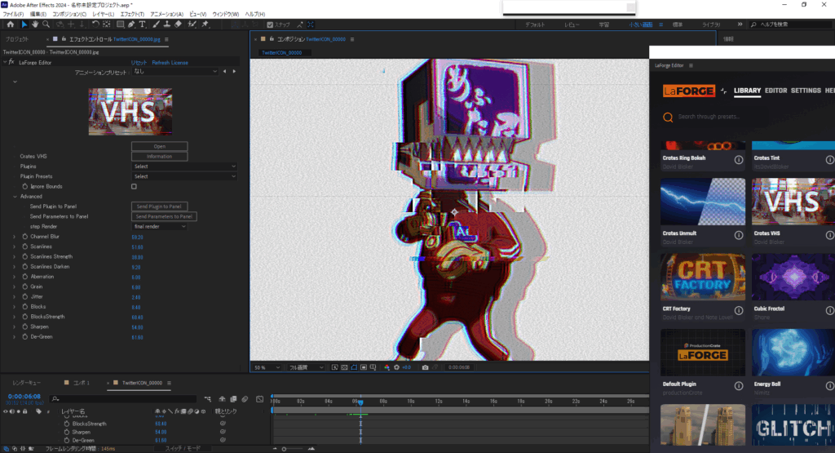Click the Refresh License link

coord(170,62)
